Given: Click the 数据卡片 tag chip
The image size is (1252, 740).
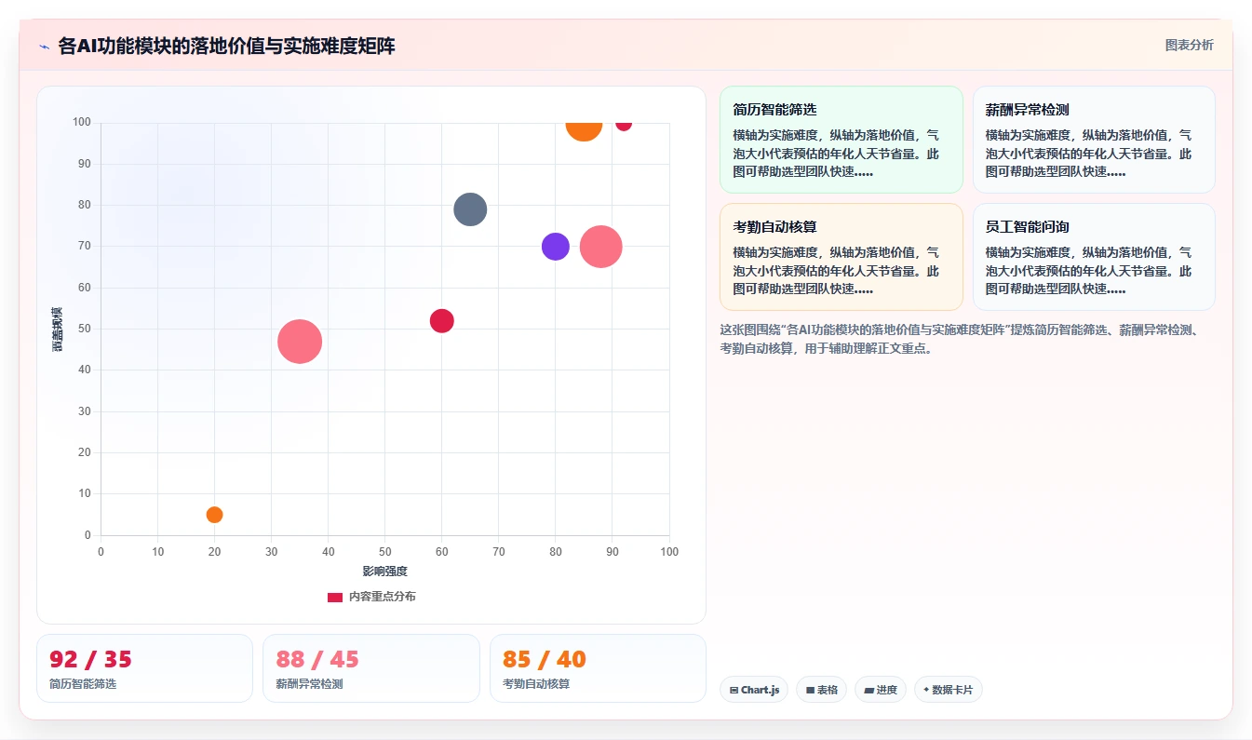Looking at the screenshot, I should coord(948,690).
